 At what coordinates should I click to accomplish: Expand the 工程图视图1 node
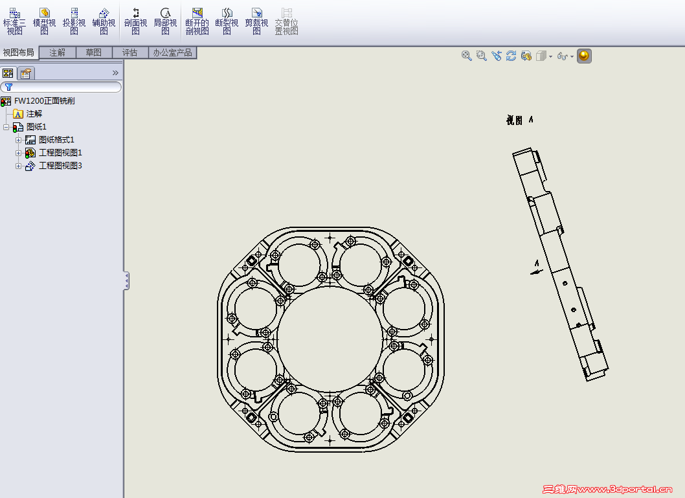coord(18,153)
